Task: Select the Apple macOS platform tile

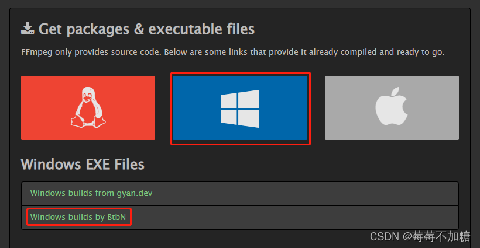Action: (x=392, y=108)
